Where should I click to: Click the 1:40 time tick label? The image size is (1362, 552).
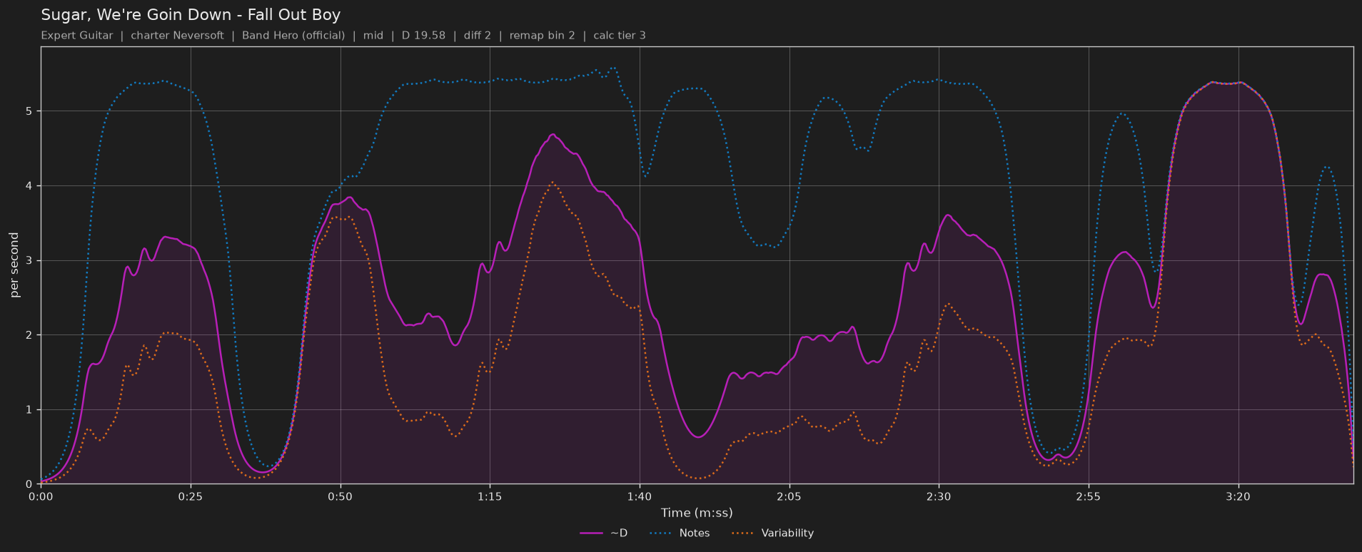[640, 496]
